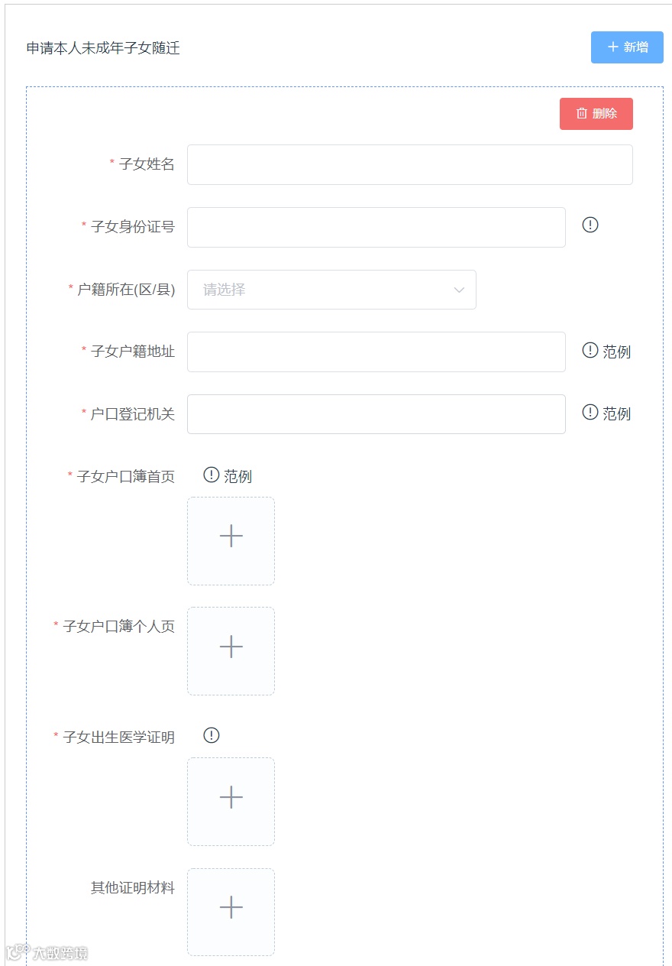Focus the 子女户籍地址 input field
Screen dimensions: 672x966
pyautogui.click(x=376, y=352)
